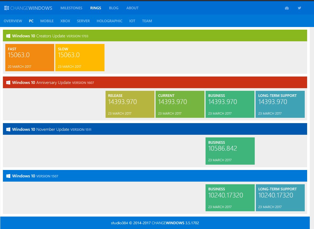Open the About page
The image size is (314, 229).
(x=132, y=8)
